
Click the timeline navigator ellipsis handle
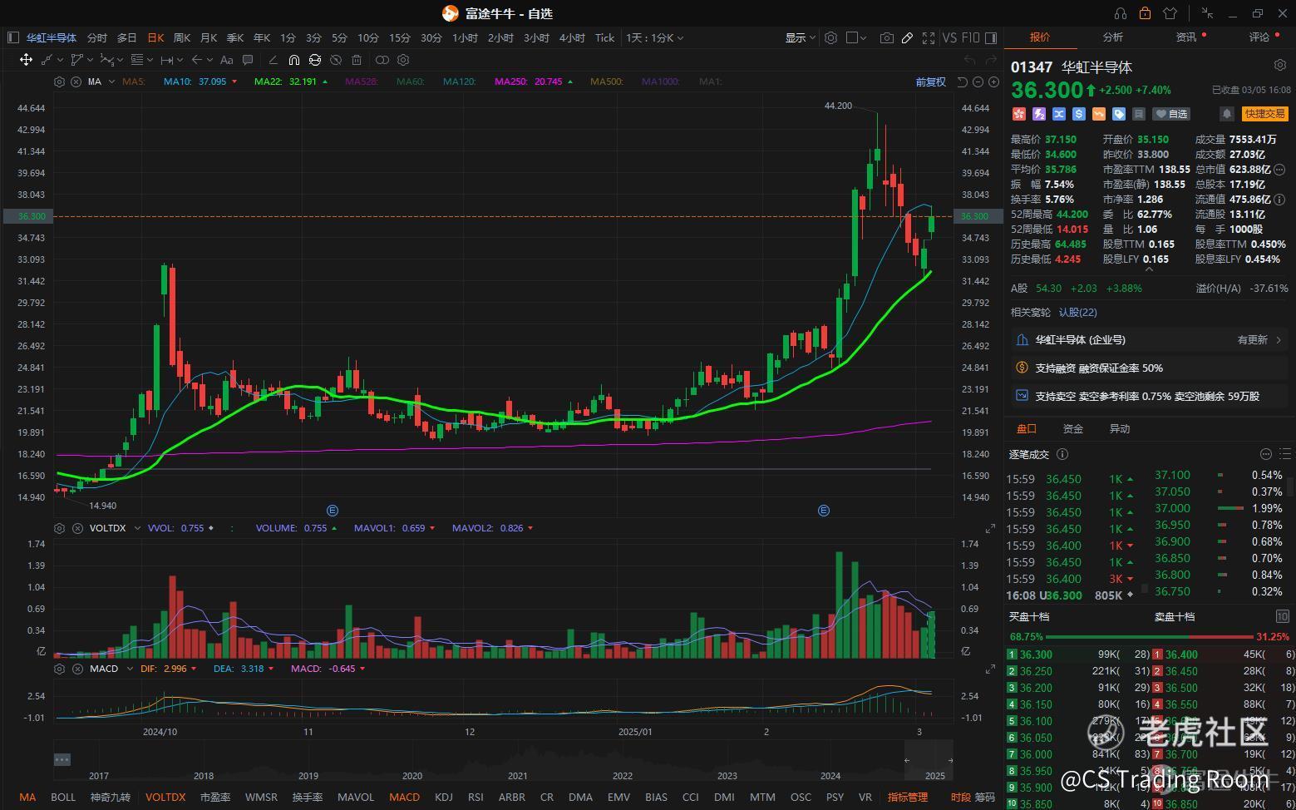62,759
